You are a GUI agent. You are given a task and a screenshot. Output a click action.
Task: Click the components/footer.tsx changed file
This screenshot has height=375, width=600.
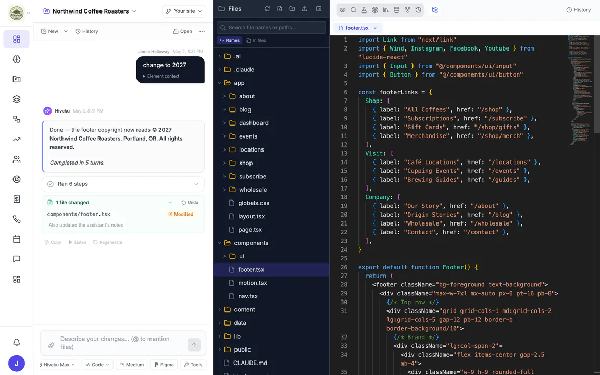(79, 214)
